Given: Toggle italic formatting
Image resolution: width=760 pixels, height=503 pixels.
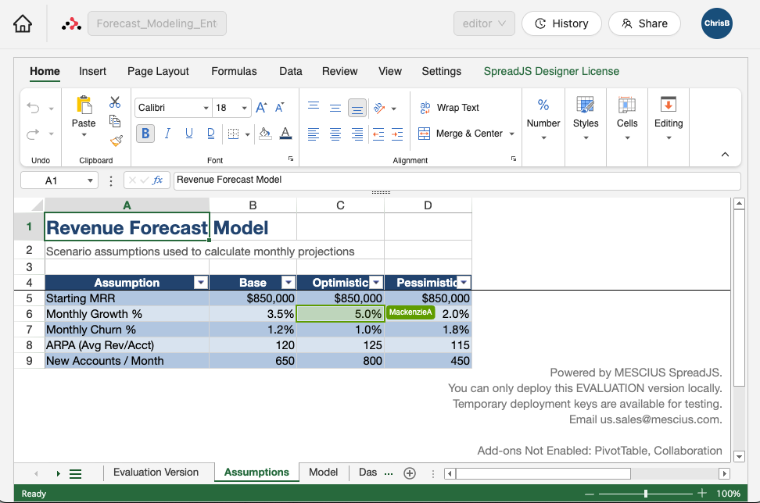Looking at the screenshot, I should pos(167,134).
